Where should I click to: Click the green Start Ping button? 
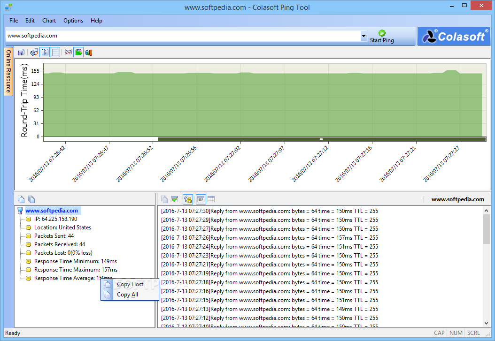tap(382, 36)
